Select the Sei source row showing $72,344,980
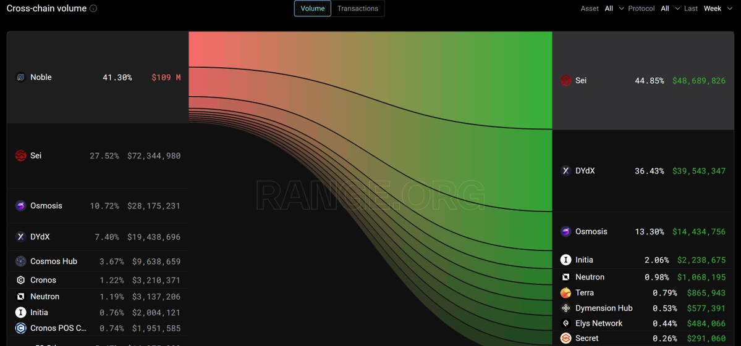 pyautogui.click(x=98, y=156)
